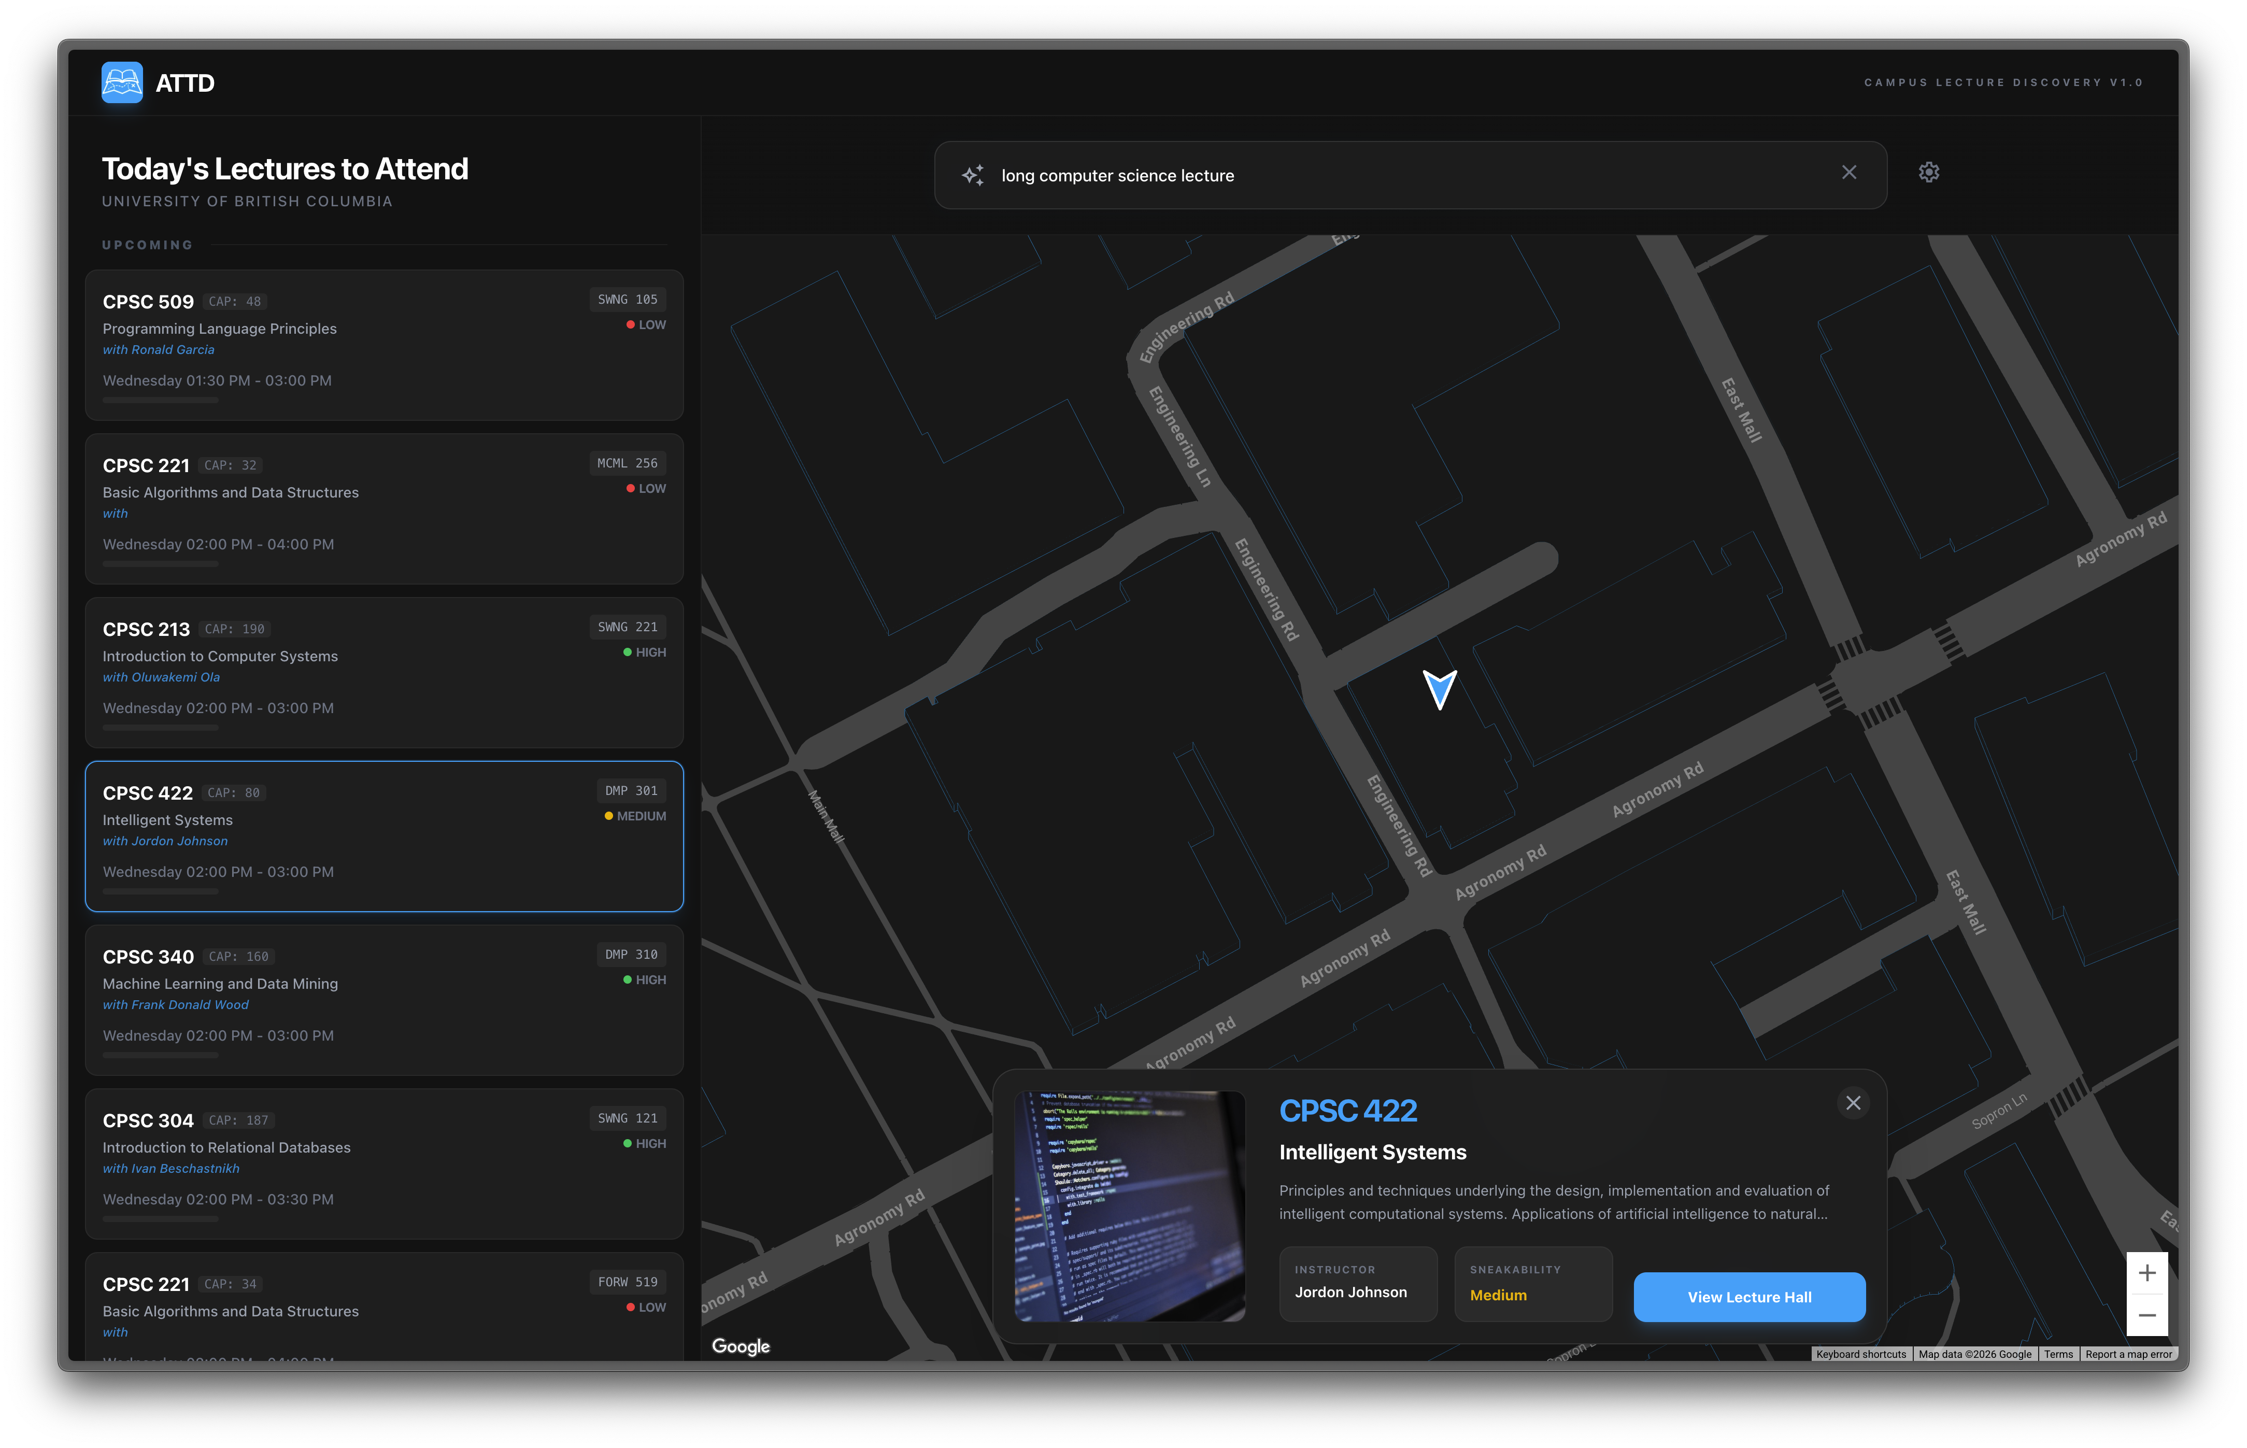Viewport: 2247px width, 1448px height.
Task: Zoom in the map with plus
Action: [2146, 1273]
